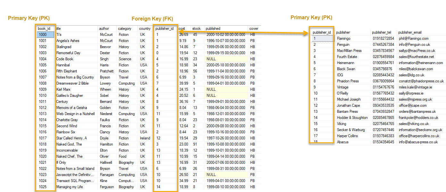
Task: Click the book_id column header
Action: pyautogui.click(x=44, y=29)
